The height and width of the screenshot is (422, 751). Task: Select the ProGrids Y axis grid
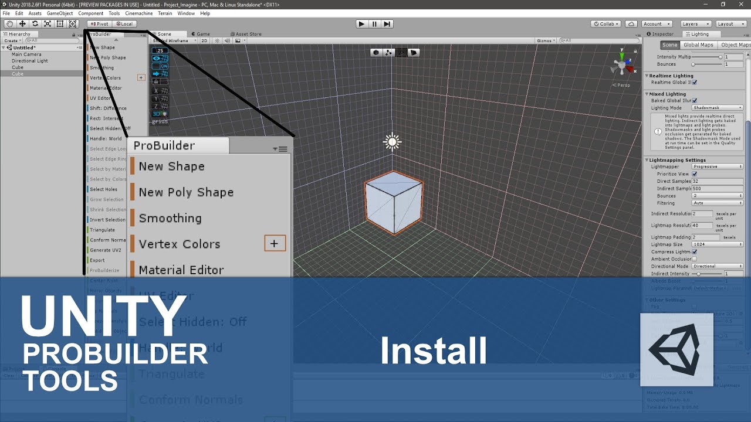click(160, 98)
